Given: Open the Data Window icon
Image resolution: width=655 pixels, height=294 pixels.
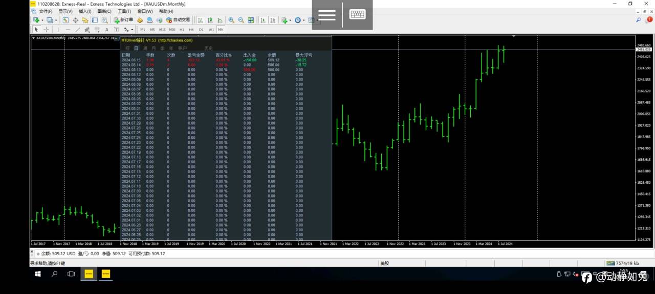Looking at the screenshot, I should click(x=75, y=20).
